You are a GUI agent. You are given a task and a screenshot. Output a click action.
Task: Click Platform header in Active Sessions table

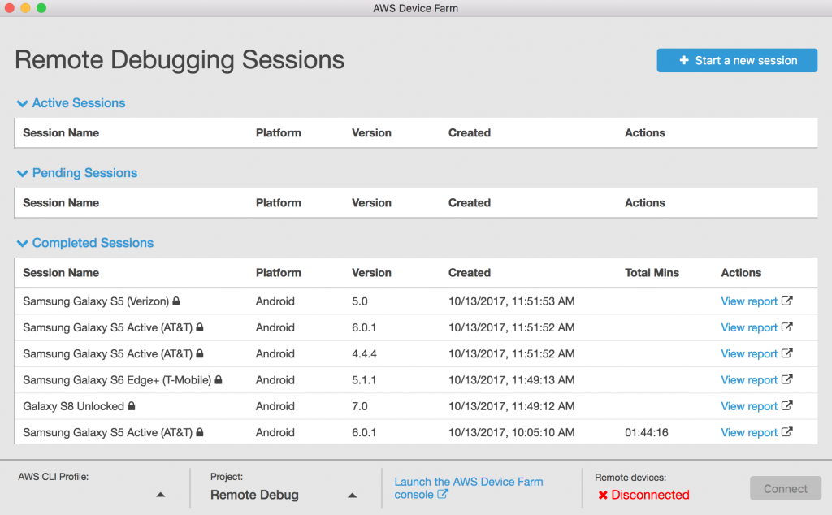tap(279, 132)
